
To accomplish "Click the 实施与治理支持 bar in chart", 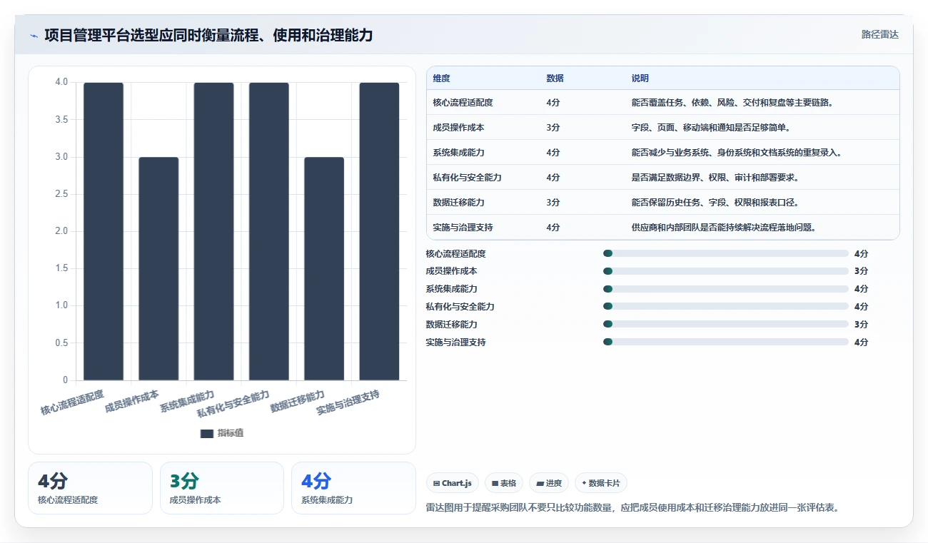I will [x=379, y=231].
